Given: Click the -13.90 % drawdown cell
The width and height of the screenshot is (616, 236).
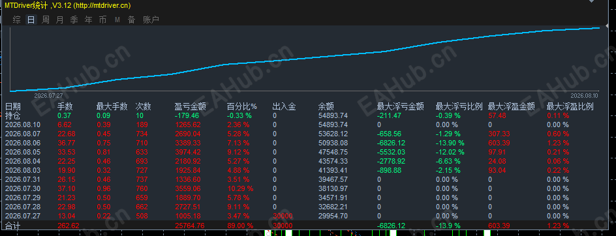Looking at the screenshot, I should (450, 143).
